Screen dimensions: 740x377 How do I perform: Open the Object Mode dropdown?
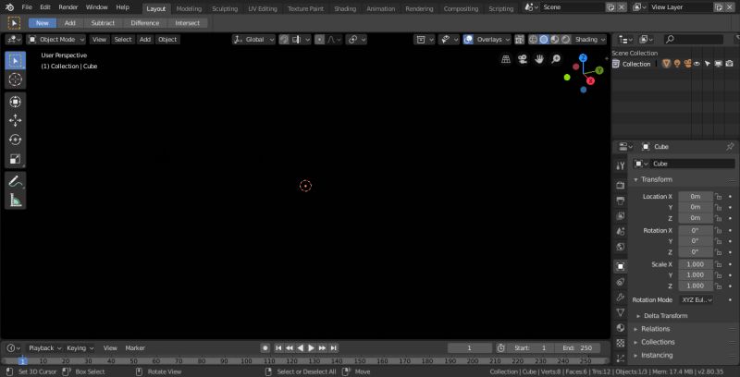click(x=56, y=40)
